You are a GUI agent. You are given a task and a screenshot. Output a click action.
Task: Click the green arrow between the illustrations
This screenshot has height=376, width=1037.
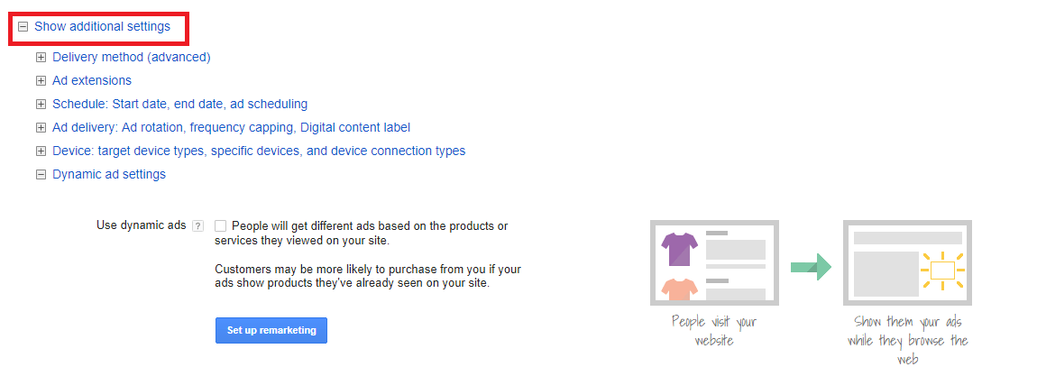[x=811, y=267]
